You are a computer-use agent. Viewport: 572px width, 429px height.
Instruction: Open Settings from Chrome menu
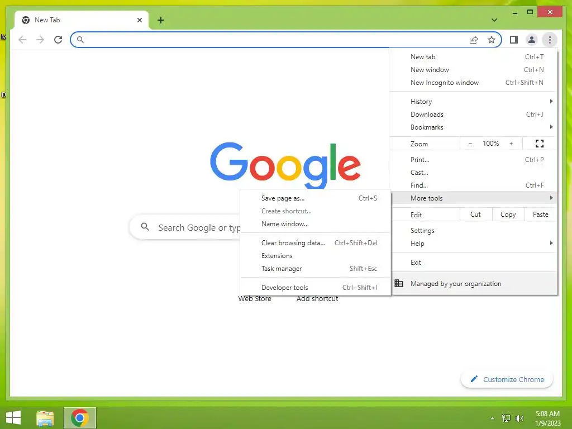473,231
